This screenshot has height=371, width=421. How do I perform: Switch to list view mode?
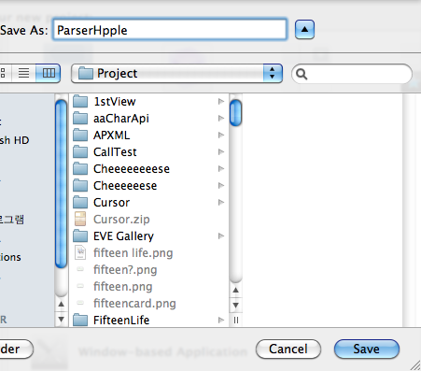click(x=23, y=73)
